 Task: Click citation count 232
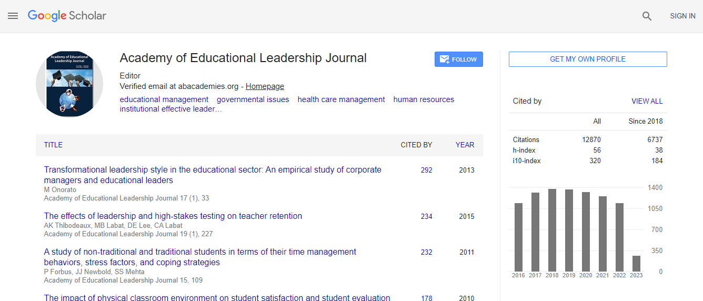[x=426, y=252]
